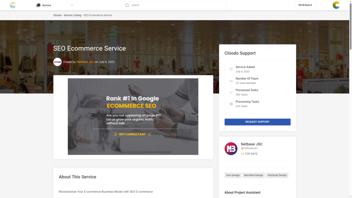This screenshot has height=198, width=352.
Task: Expand the Service dropdown chevron
Action: click(x=72, y=5)
